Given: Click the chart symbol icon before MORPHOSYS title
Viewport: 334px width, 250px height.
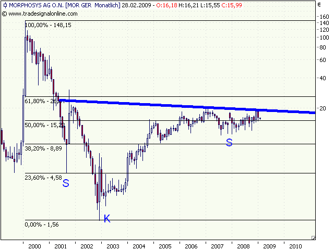Looking at the screenshot, I should point(5,5).
